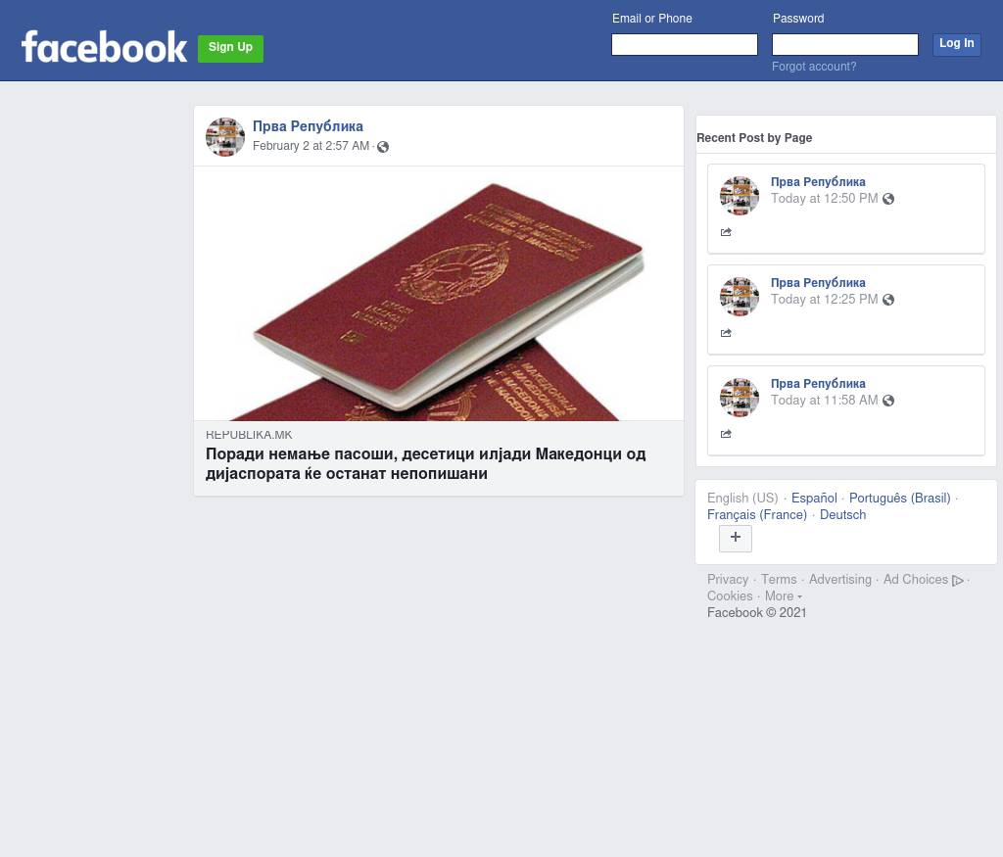Click the green Sign Up button
This screenshot has height=857, width=1003.
click(230, 49)
